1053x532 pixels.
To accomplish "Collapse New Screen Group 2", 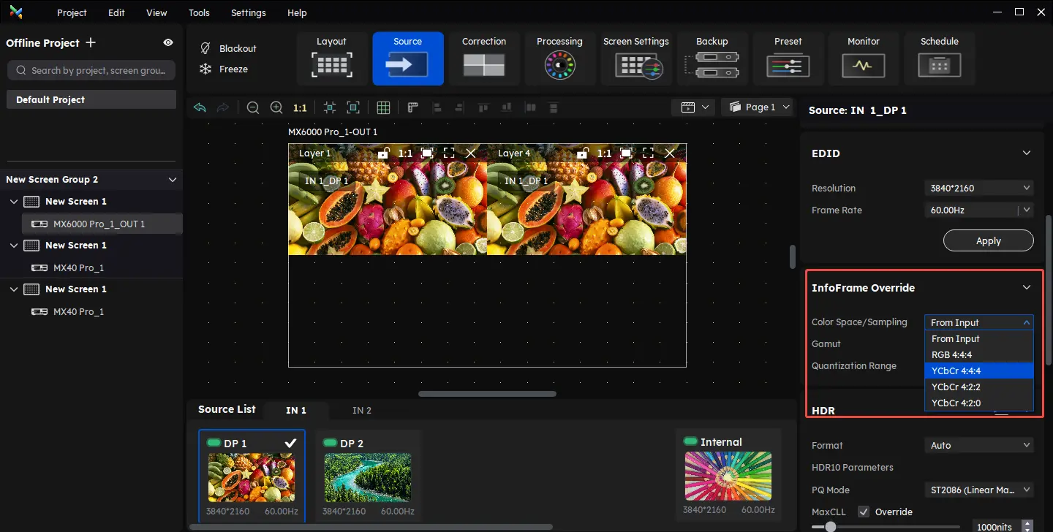I will [x=173, y=180].
